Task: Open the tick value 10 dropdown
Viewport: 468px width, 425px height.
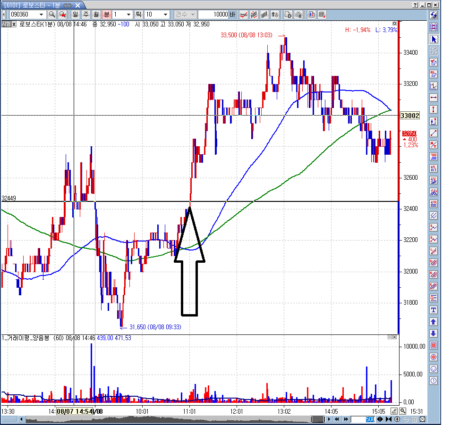Action: tap(165, 15)
